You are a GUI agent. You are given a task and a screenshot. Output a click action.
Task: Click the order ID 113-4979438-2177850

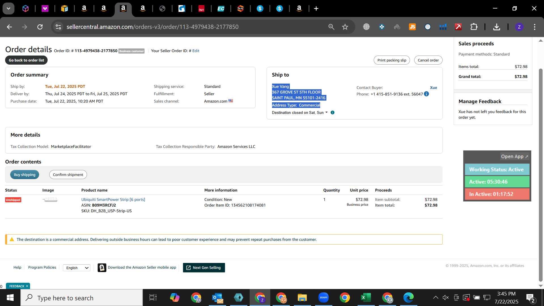click(96, 51)
